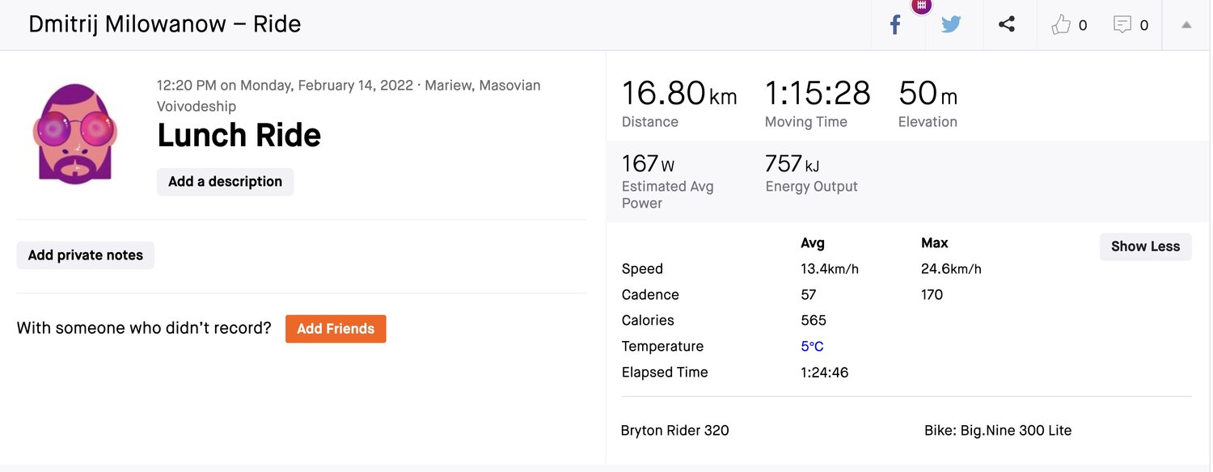
Task: Click the 167 W estimated avg power
Action: click(648, 164)
